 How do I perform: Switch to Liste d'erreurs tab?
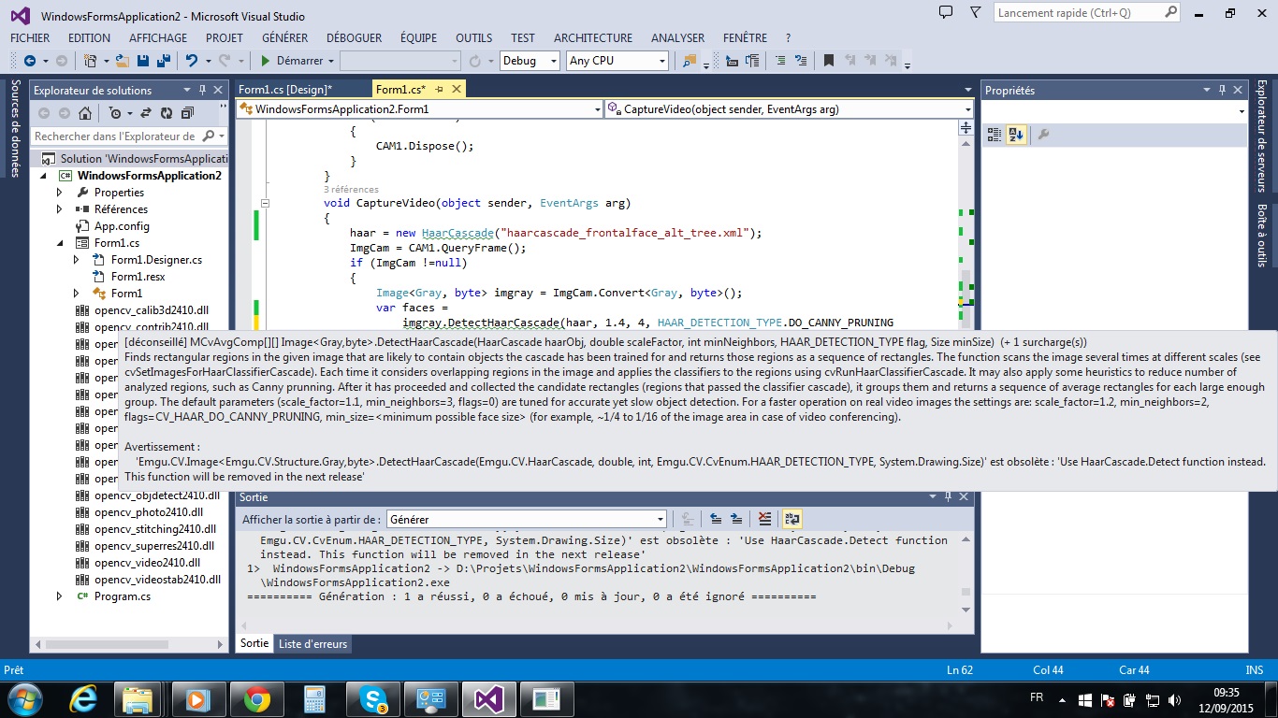[x=312, y=644]
